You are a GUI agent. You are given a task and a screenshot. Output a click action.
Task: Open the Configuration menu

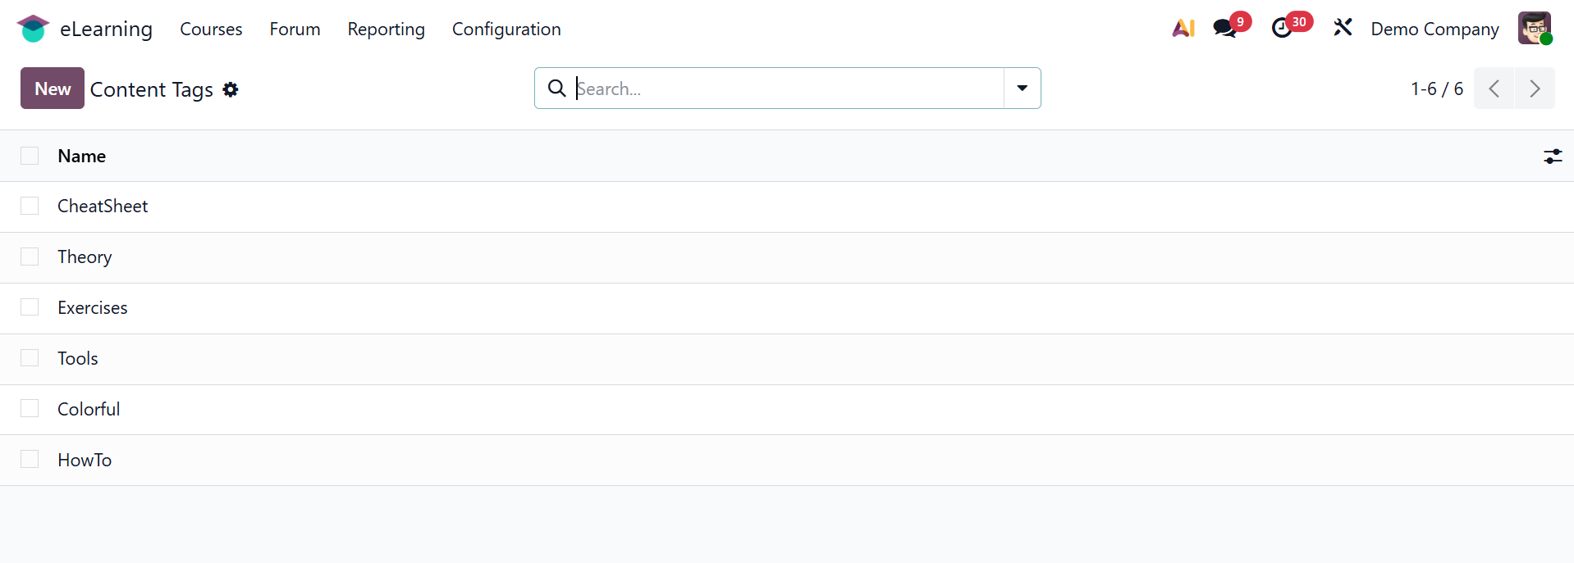point(506,30)
